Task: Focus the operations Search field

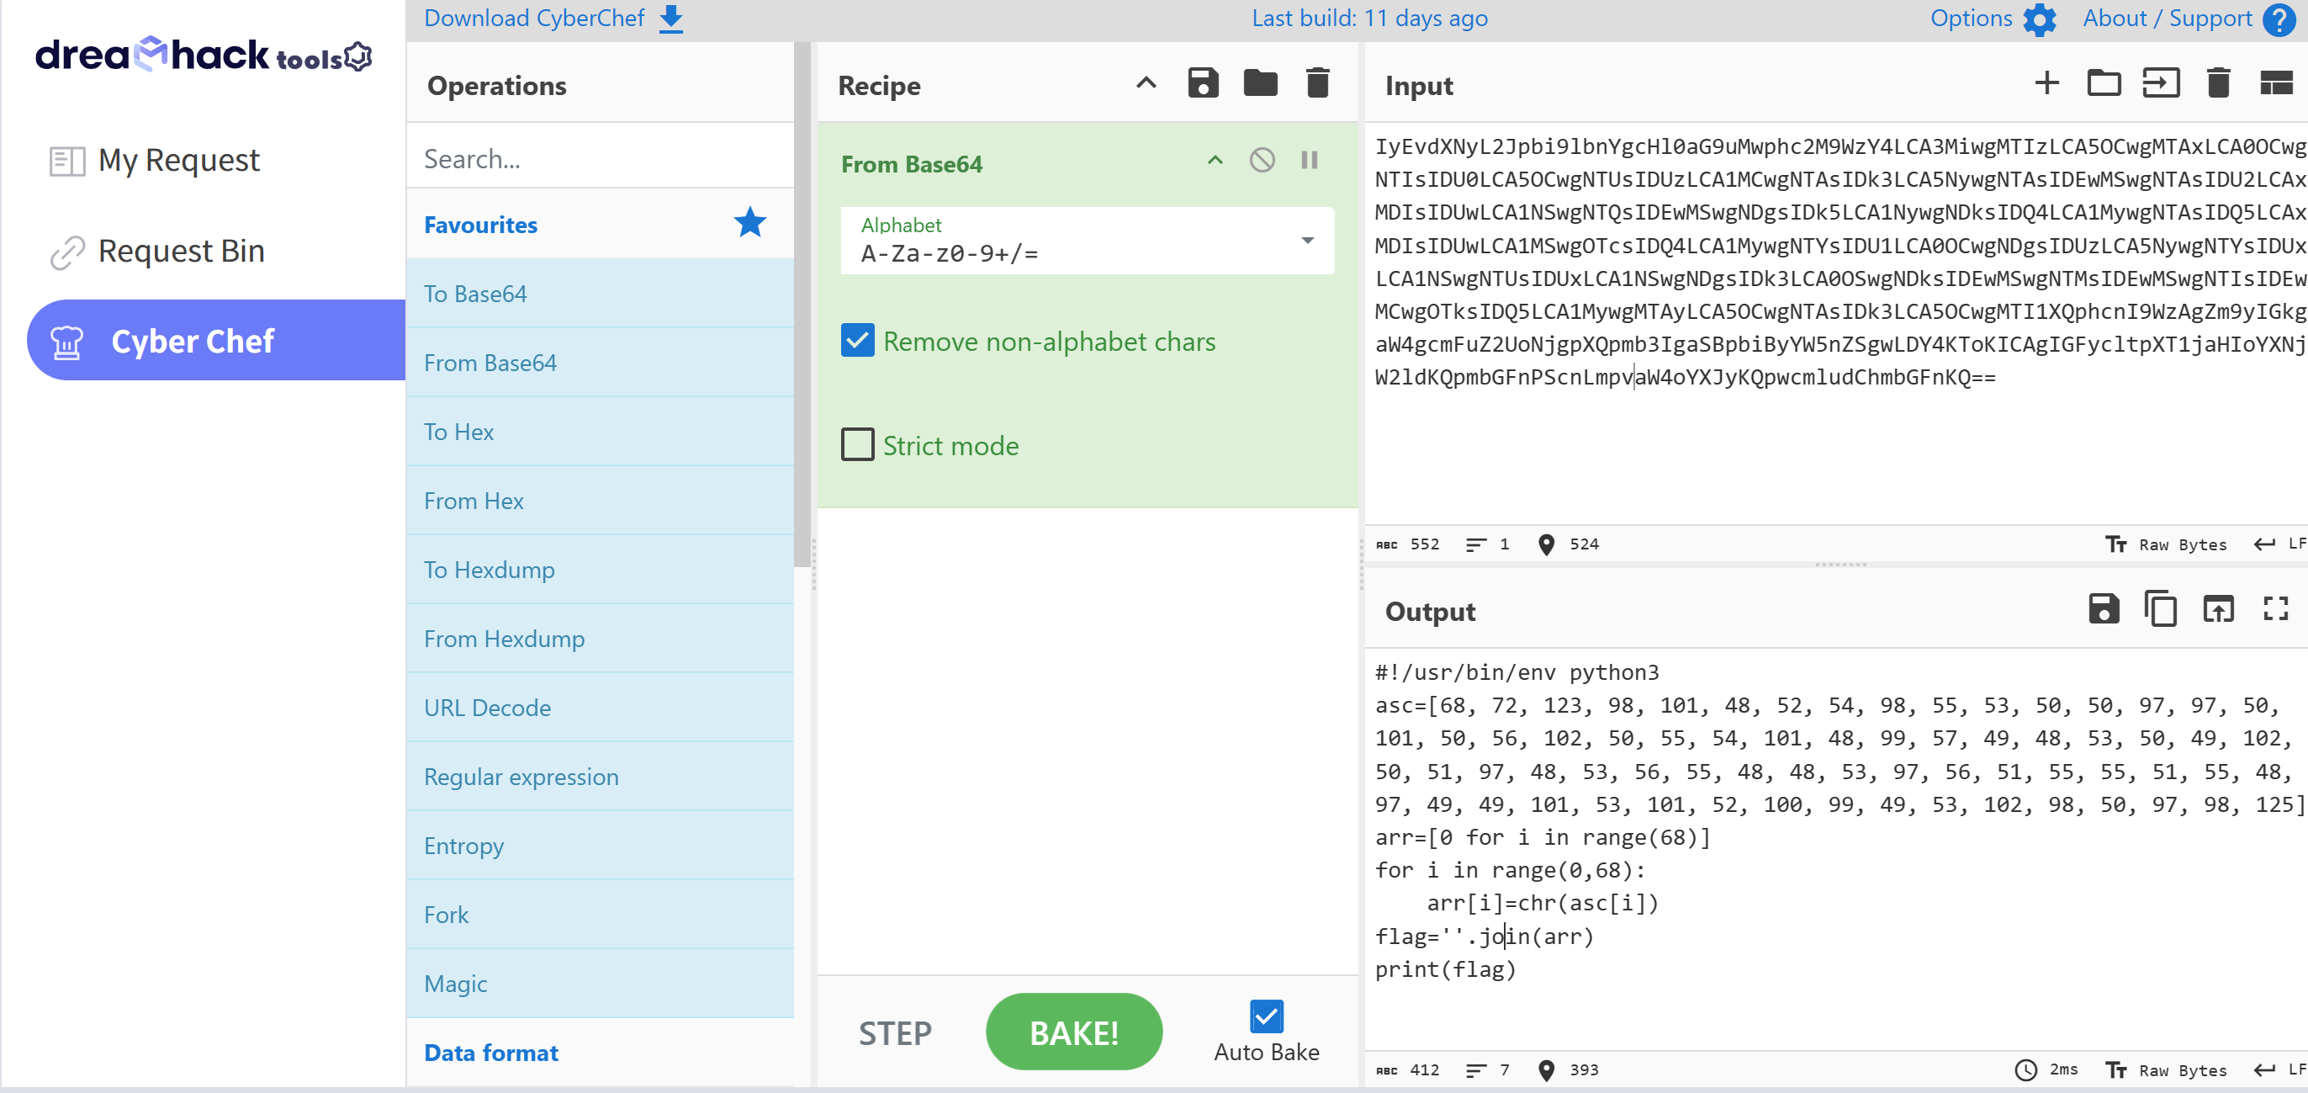Action: coord(599,159)
